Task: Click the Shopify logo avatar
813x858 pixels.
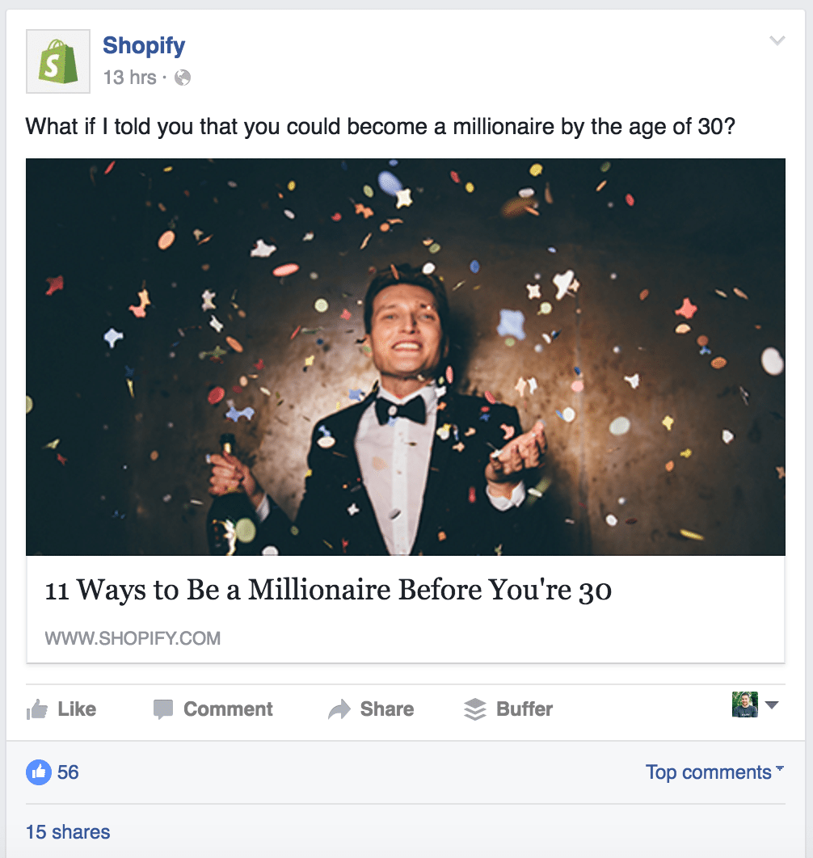Action: coord(57,61)
